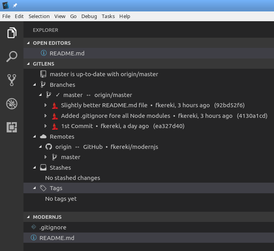Image resolution: width=274 pixels, height=251 pixels.
Task: Select README.md under Open Editors
Action: coord(67,53)
